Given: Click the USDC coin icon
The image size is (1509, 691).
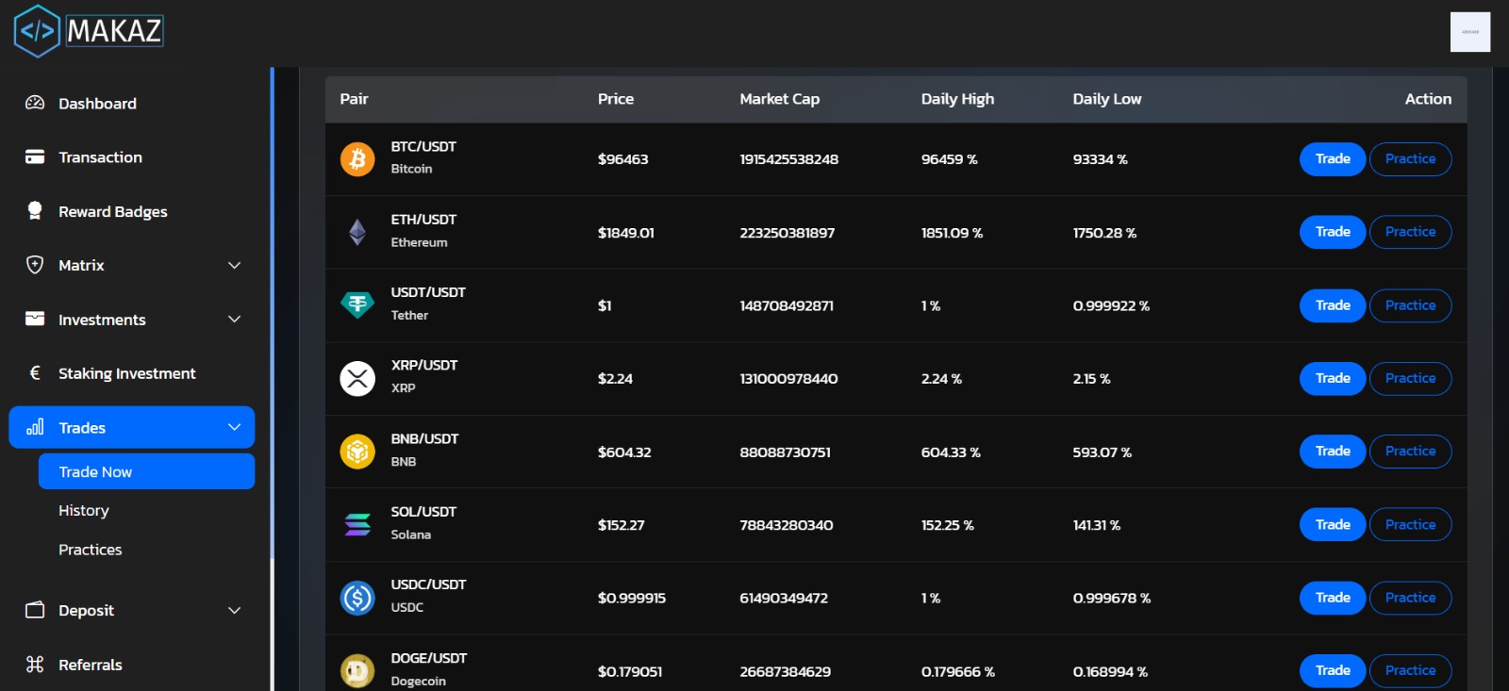Looking at the screenshot, I should click(x=357, y=598).
